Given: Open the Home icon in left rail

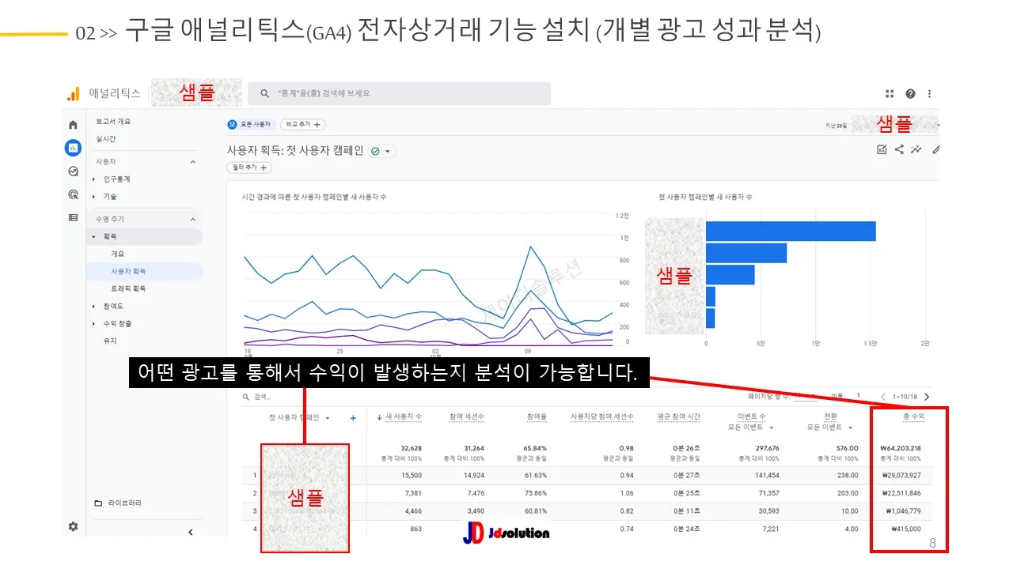Looking at the screenshot, I should (73, 125).
